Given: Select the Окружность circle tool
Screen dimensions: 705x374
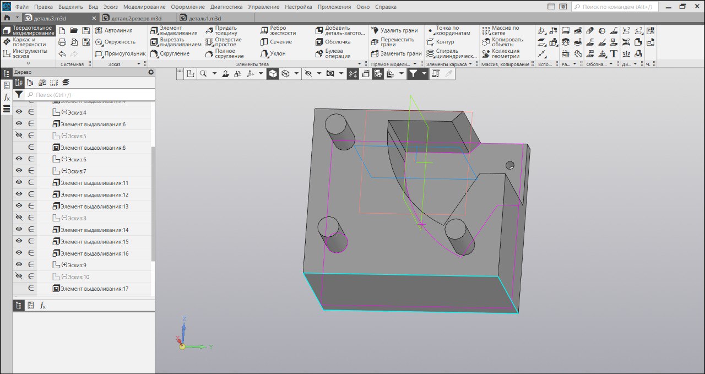Looking at the screenshot, I should [x=115, y=42].
